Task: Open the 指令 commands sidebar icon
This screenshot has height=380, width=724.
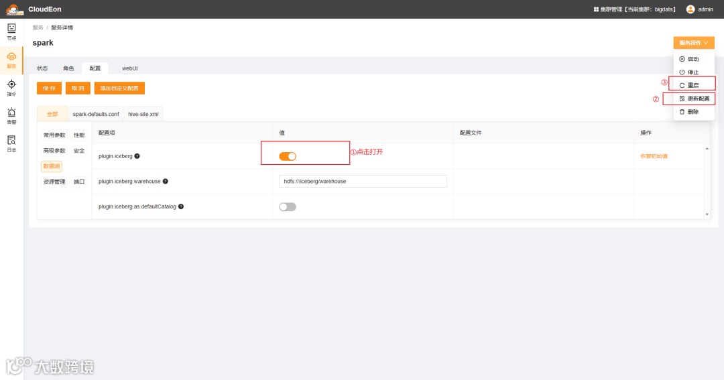Action: [11, 88]
